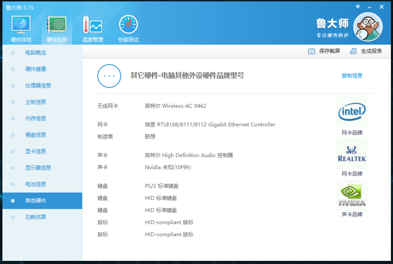Click the 鲁大师 5.15 window title

pyautogui.click(x=20, y=8)
